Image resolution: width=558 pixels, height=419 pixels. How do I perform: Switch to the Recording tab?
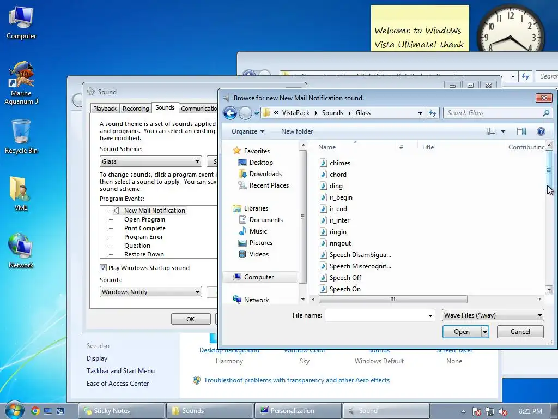coord(136,109)
